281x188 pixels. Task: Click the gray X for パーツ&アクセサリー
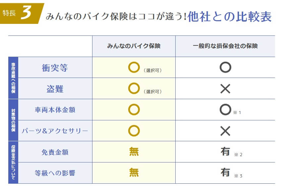225,131
